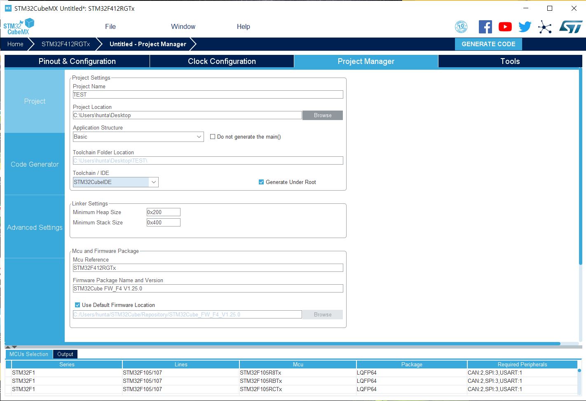Open the Toolchain / IDE dropdown
The height and width of the screenshot is (401, 586).
[115, 182]
